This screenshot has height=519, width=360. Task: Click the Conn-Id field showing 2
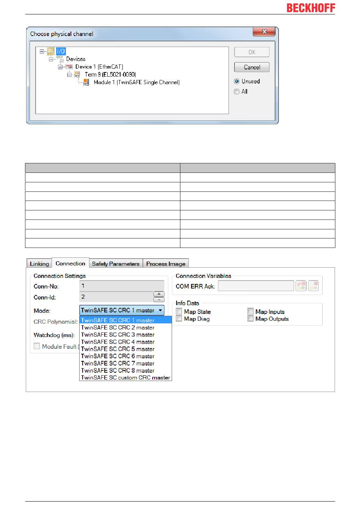click(x=116, y=297)
